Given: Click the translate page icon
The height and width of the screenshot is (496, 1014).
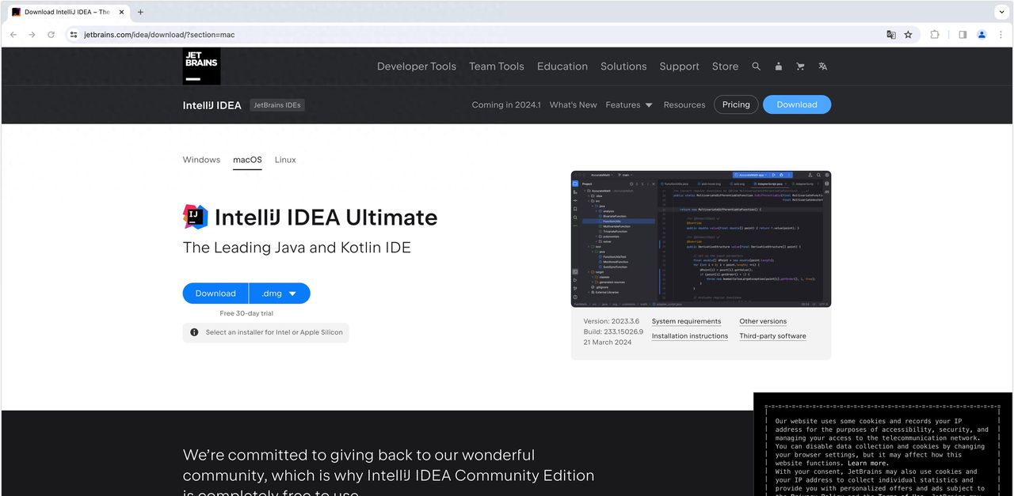Looking at the screenshot, I should 891,35.
